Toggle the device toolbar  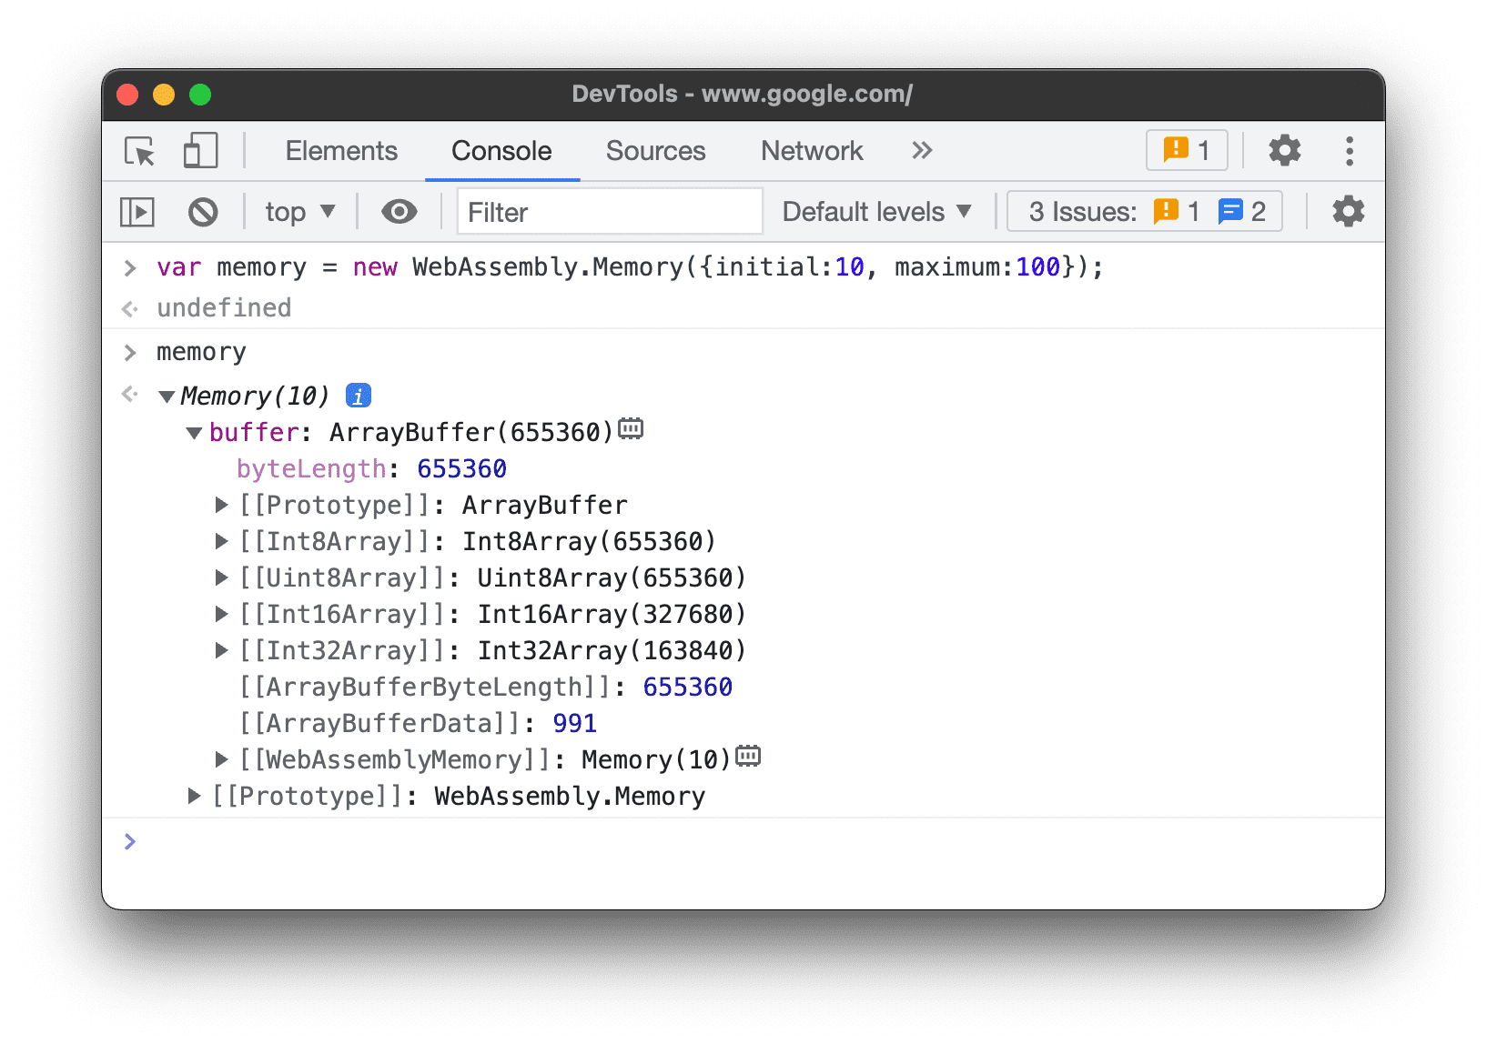point(199,151)
